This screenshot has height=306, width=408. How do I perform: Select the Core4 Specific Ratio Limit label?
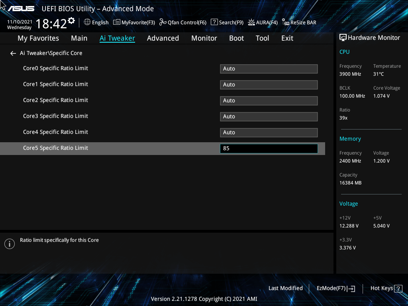[55, 132]
